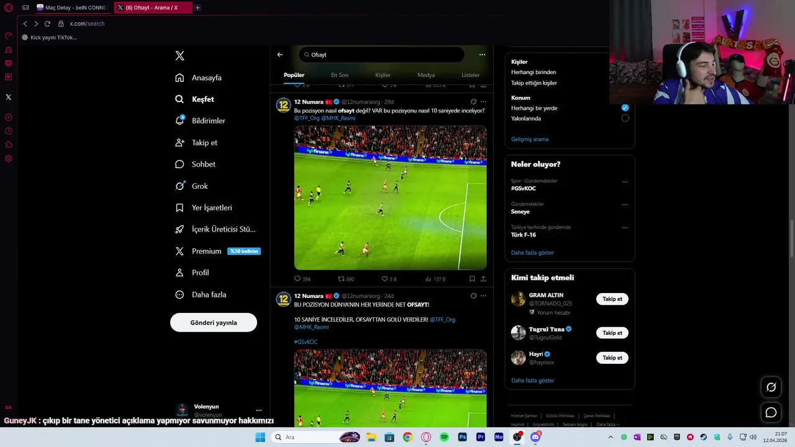Viewport: 795px width, 447px height.
Task: Open options for Türk F-16 trend
Action: pyautogui.click(x=625, y=228)
